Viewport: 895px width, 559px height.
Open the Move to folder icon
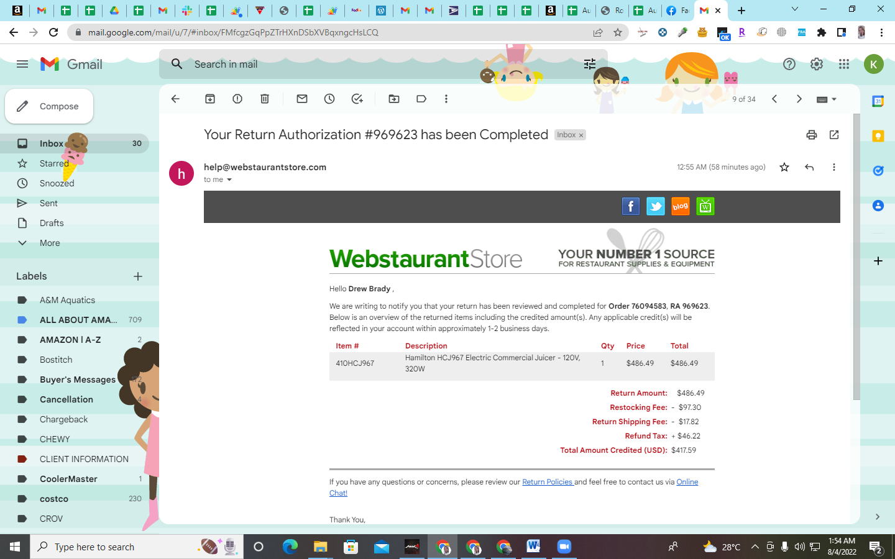pos(394,99)
